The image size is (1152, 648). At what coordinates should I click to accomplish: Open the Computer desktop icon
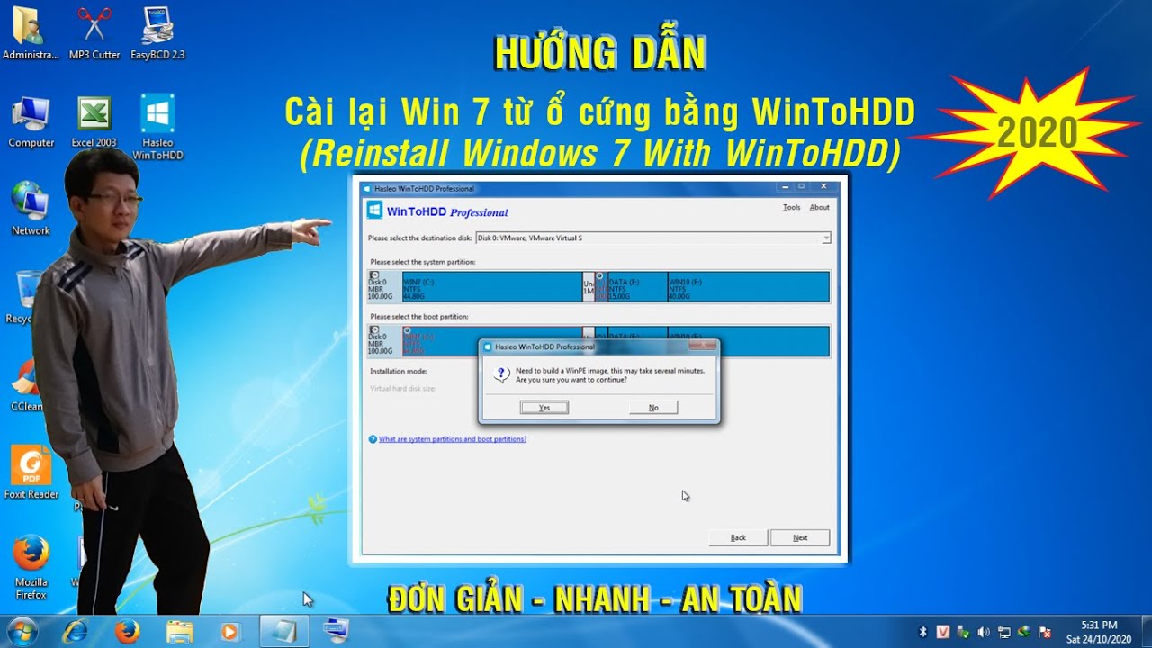click(x=31, y=121)
